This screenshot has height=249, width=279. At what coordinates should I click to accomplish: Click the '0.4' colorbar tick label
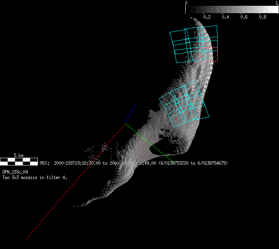225,17
